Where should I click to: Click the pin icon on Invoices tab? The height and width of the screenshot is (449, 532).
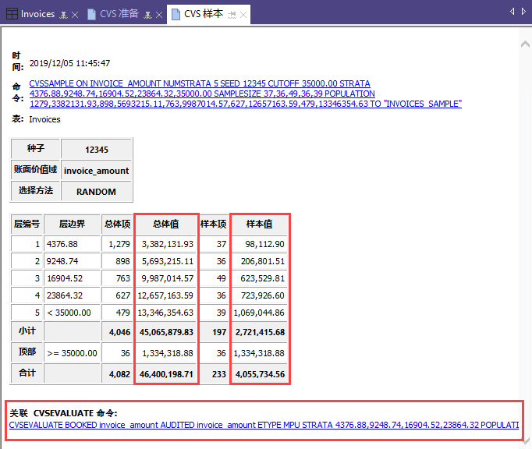(63, 15)
